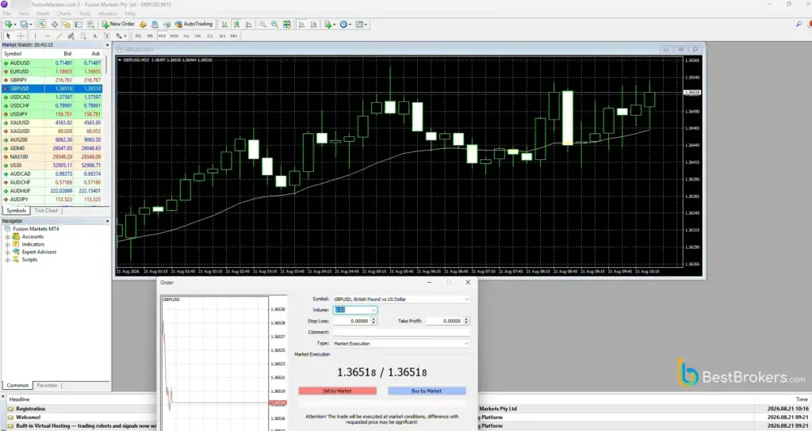Switch to Tick Chart tab in Market Watch

tap(46, 211)
